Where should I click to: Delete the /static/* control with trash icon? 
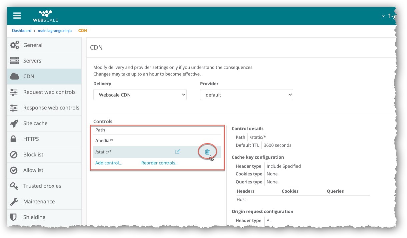[x=207, y=152]
